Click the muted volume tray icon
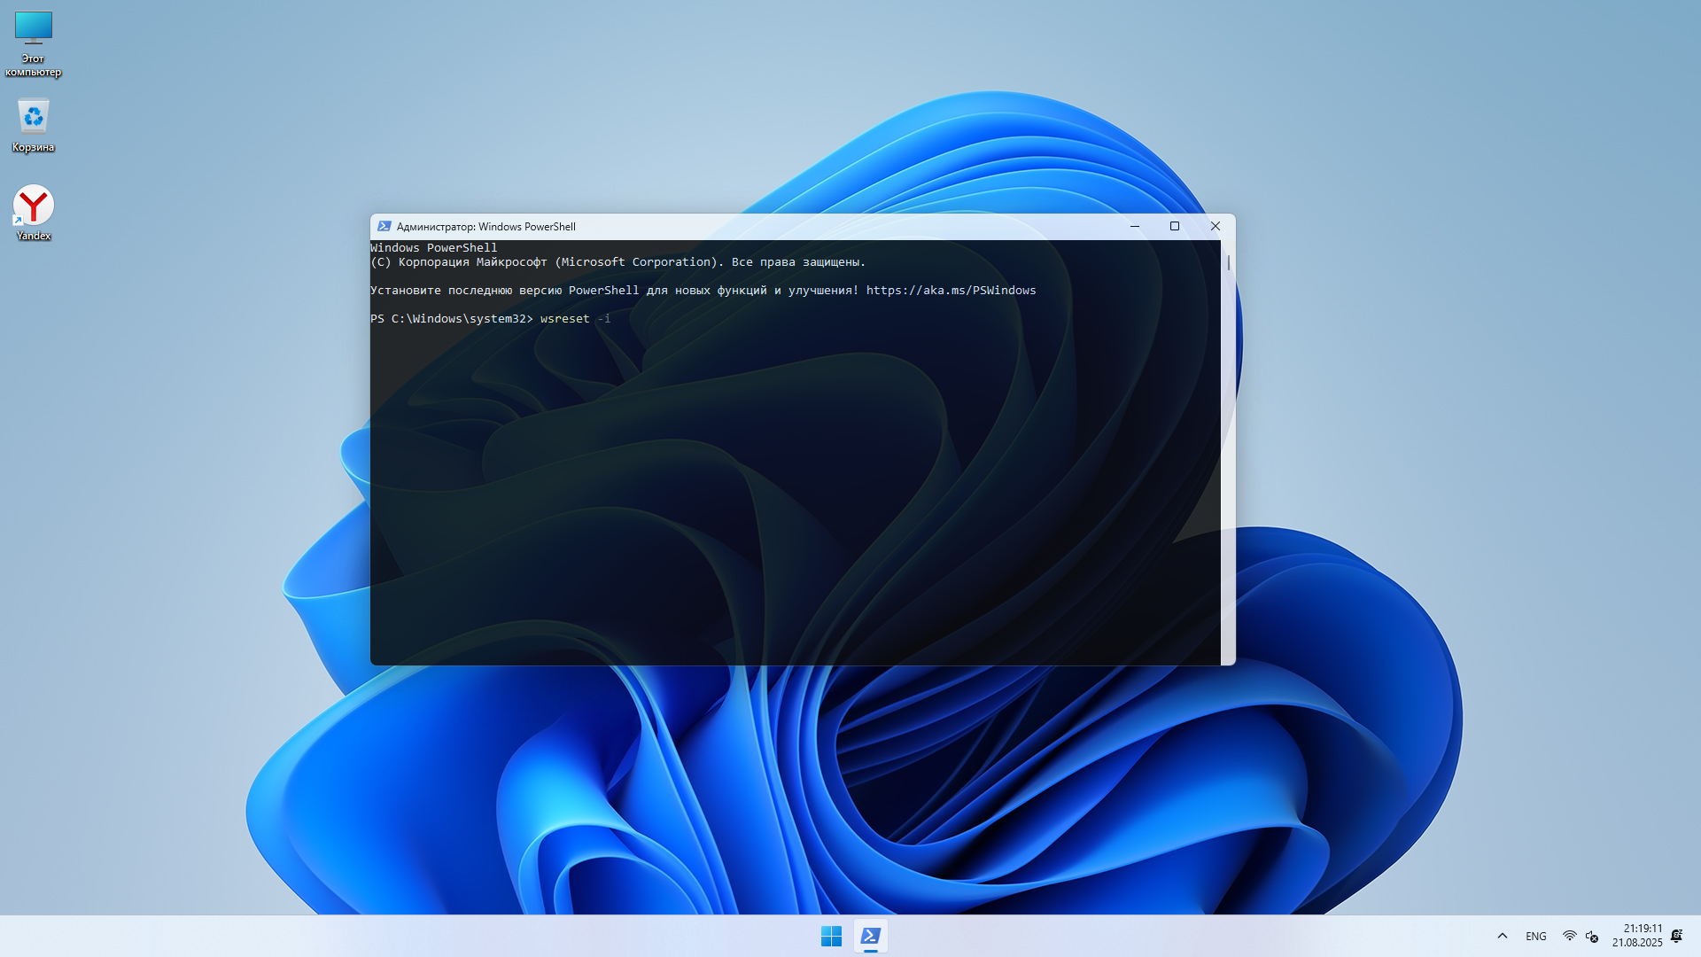This screenshot has height=957, width=1701. [x=1592, y=936]
